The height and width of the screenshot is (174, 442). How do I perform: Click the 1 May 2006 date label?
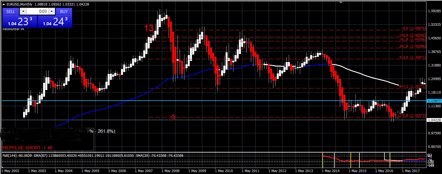[117, 171]
